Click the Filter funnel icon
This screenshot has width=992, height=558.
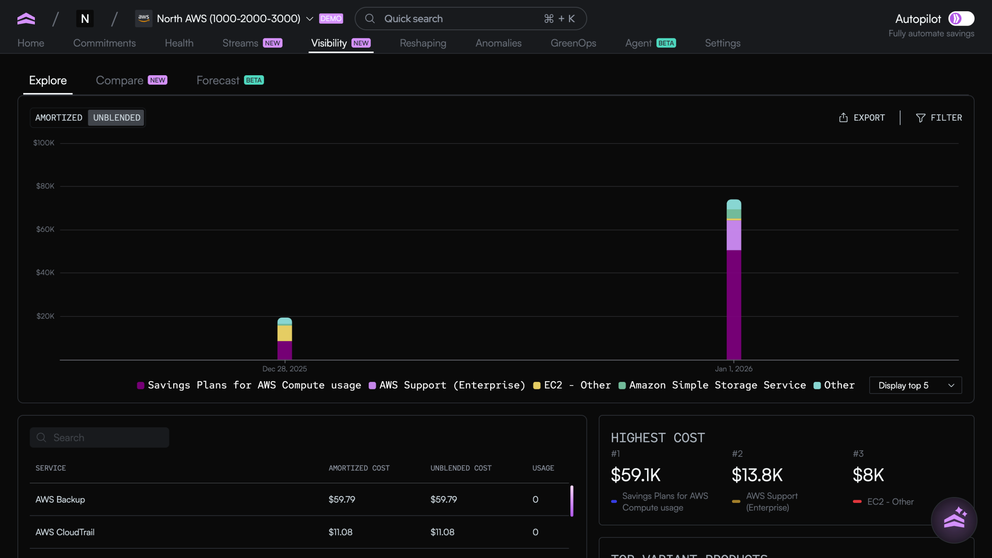(x=920, y=117)
